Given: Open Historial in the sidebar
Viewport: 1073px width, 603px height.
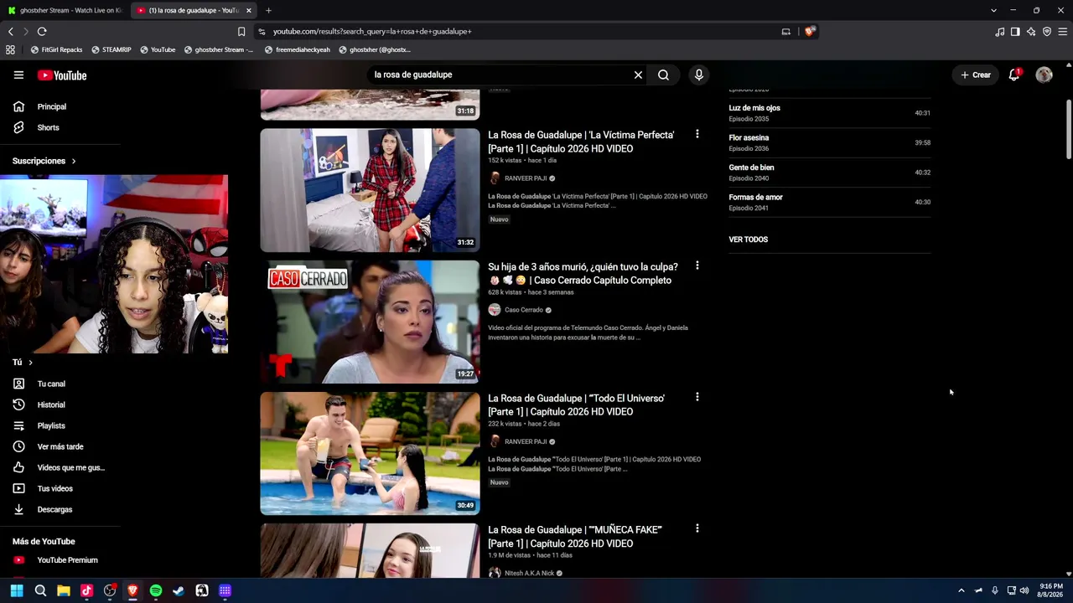Looking at the screenshot, I should click(x=51, y=405).
